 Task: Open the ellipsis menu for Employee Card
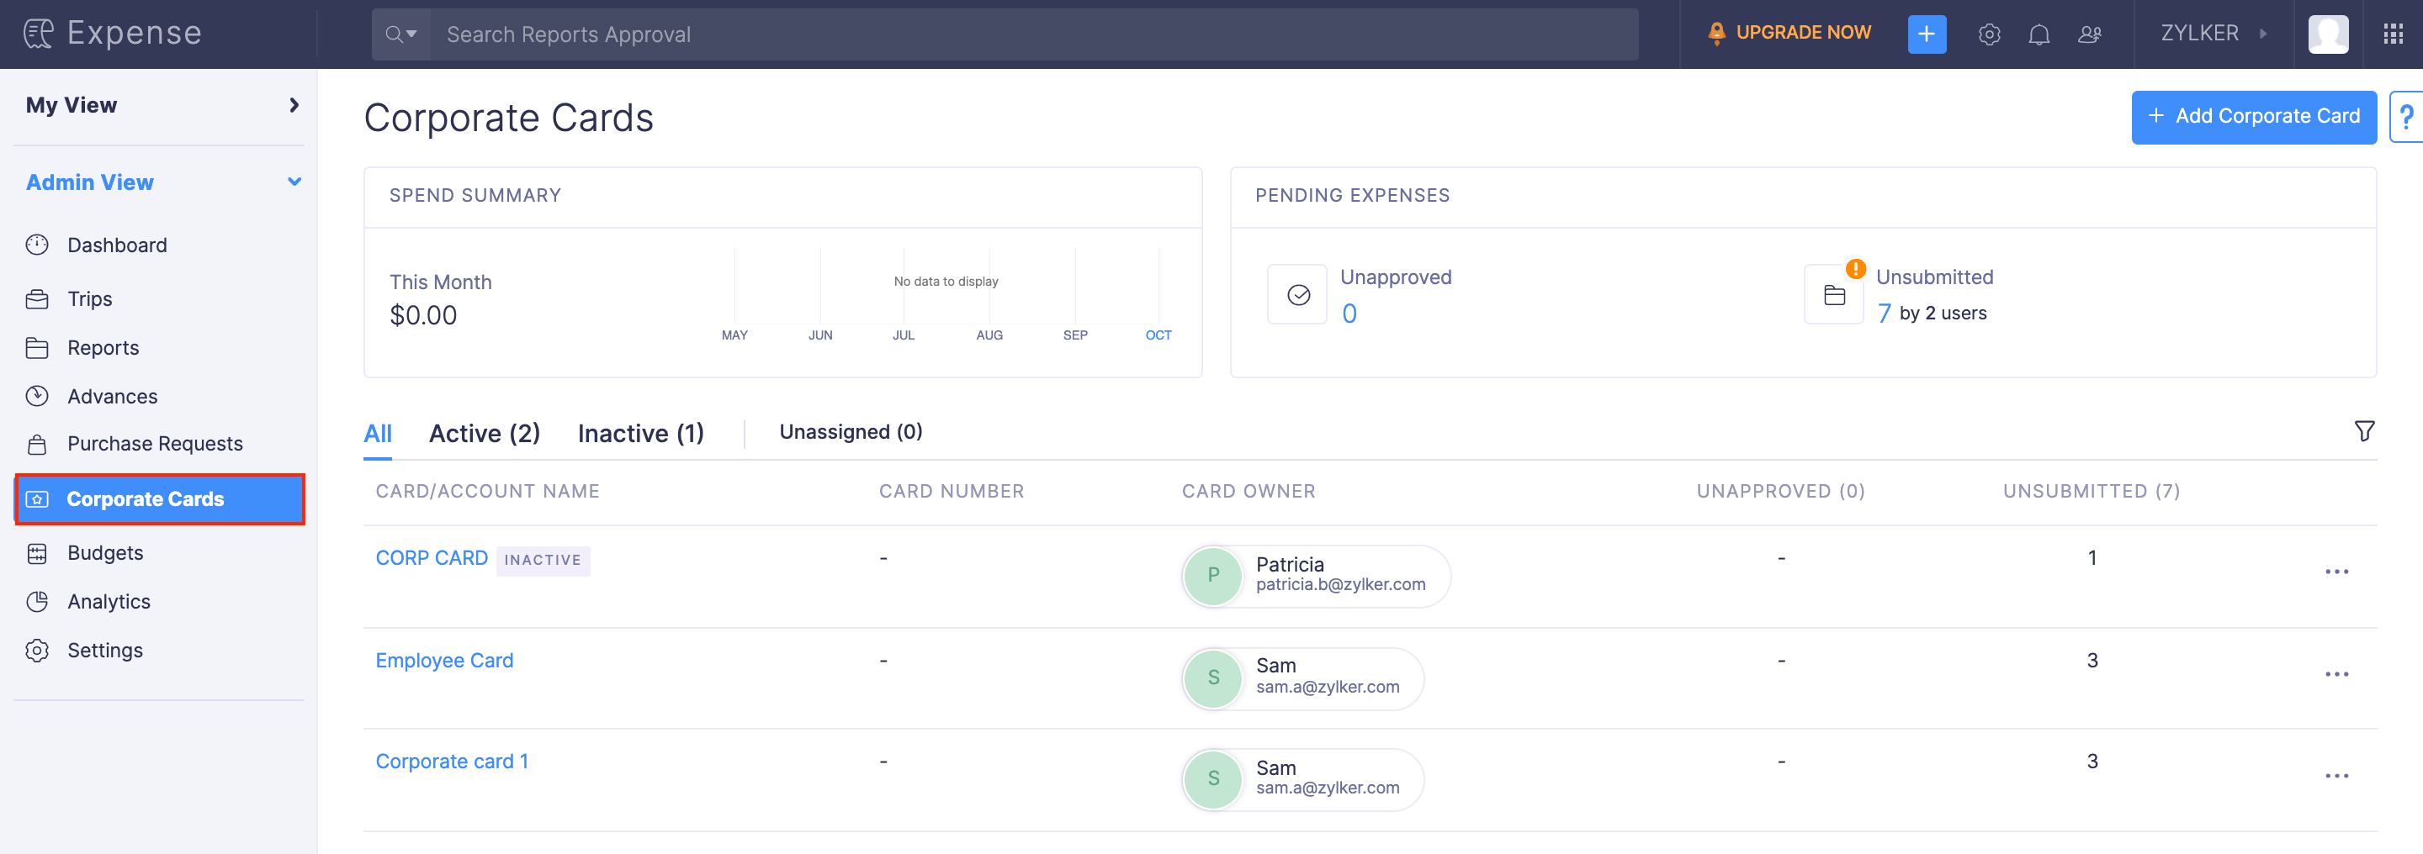coord(2339,675)
